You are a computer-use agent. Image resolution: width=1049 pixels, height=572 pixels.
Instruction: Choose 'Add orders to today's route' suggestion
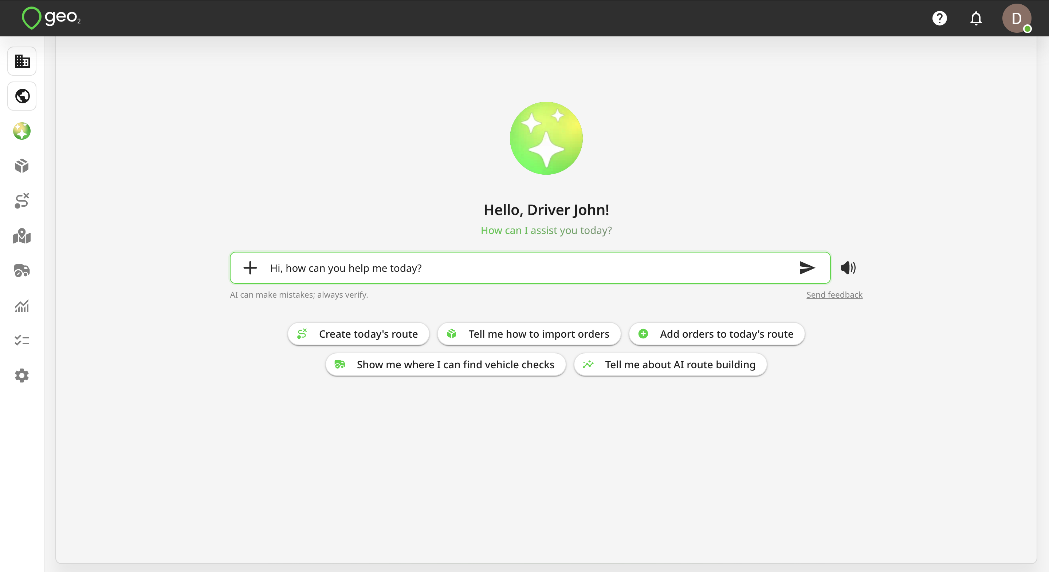[x=717, y=334]
